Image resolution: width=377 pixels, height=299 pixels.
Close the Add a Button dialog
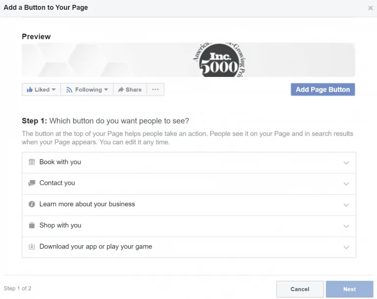pyautogui.click(x=371, y=8)
